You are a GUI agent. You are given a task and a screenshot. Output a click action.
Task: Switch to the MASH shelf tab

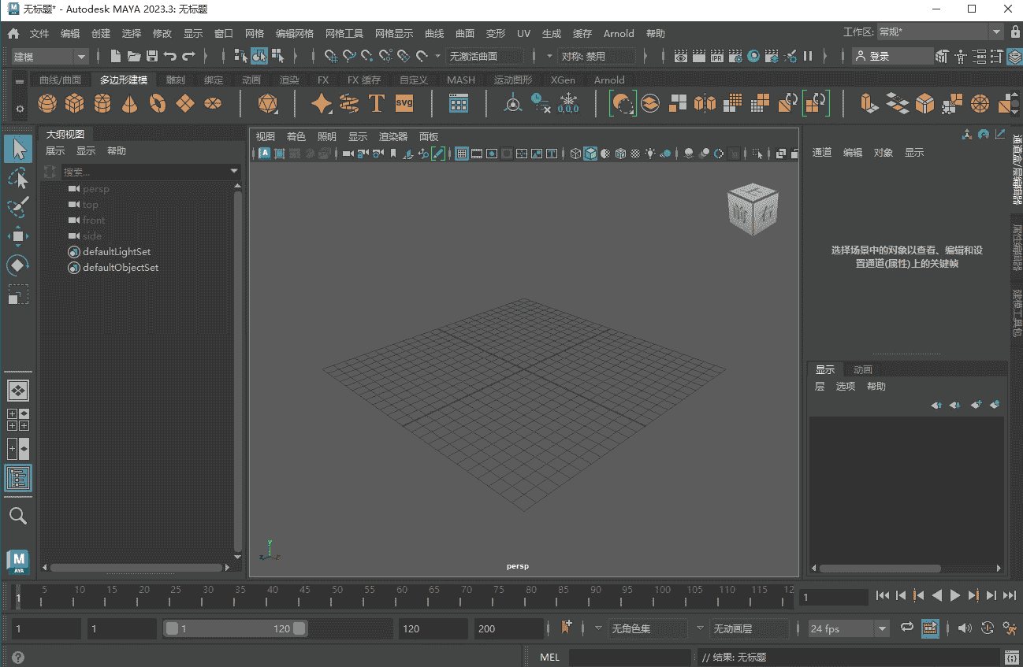tap(461, 80)
